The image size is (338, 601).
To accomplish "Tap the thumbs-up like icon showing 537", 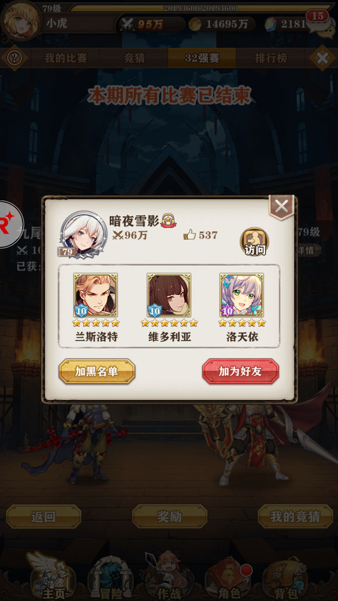I will [x=190, y=235].
